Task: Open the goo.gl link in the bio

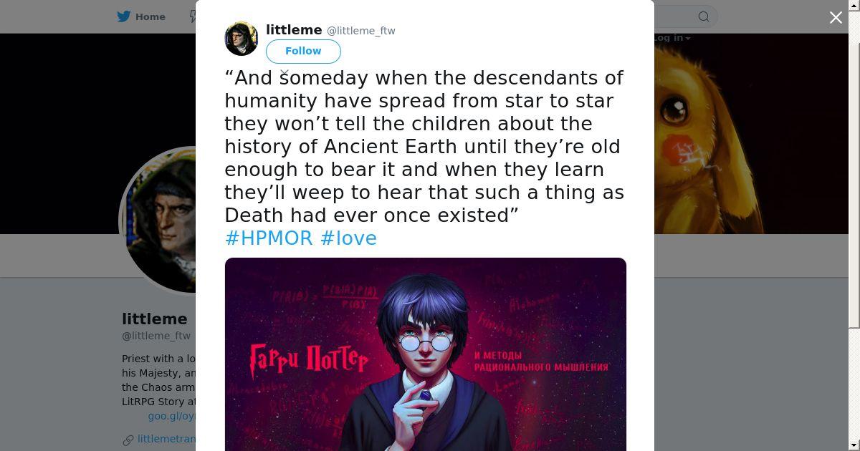Action: click(172, 416)
